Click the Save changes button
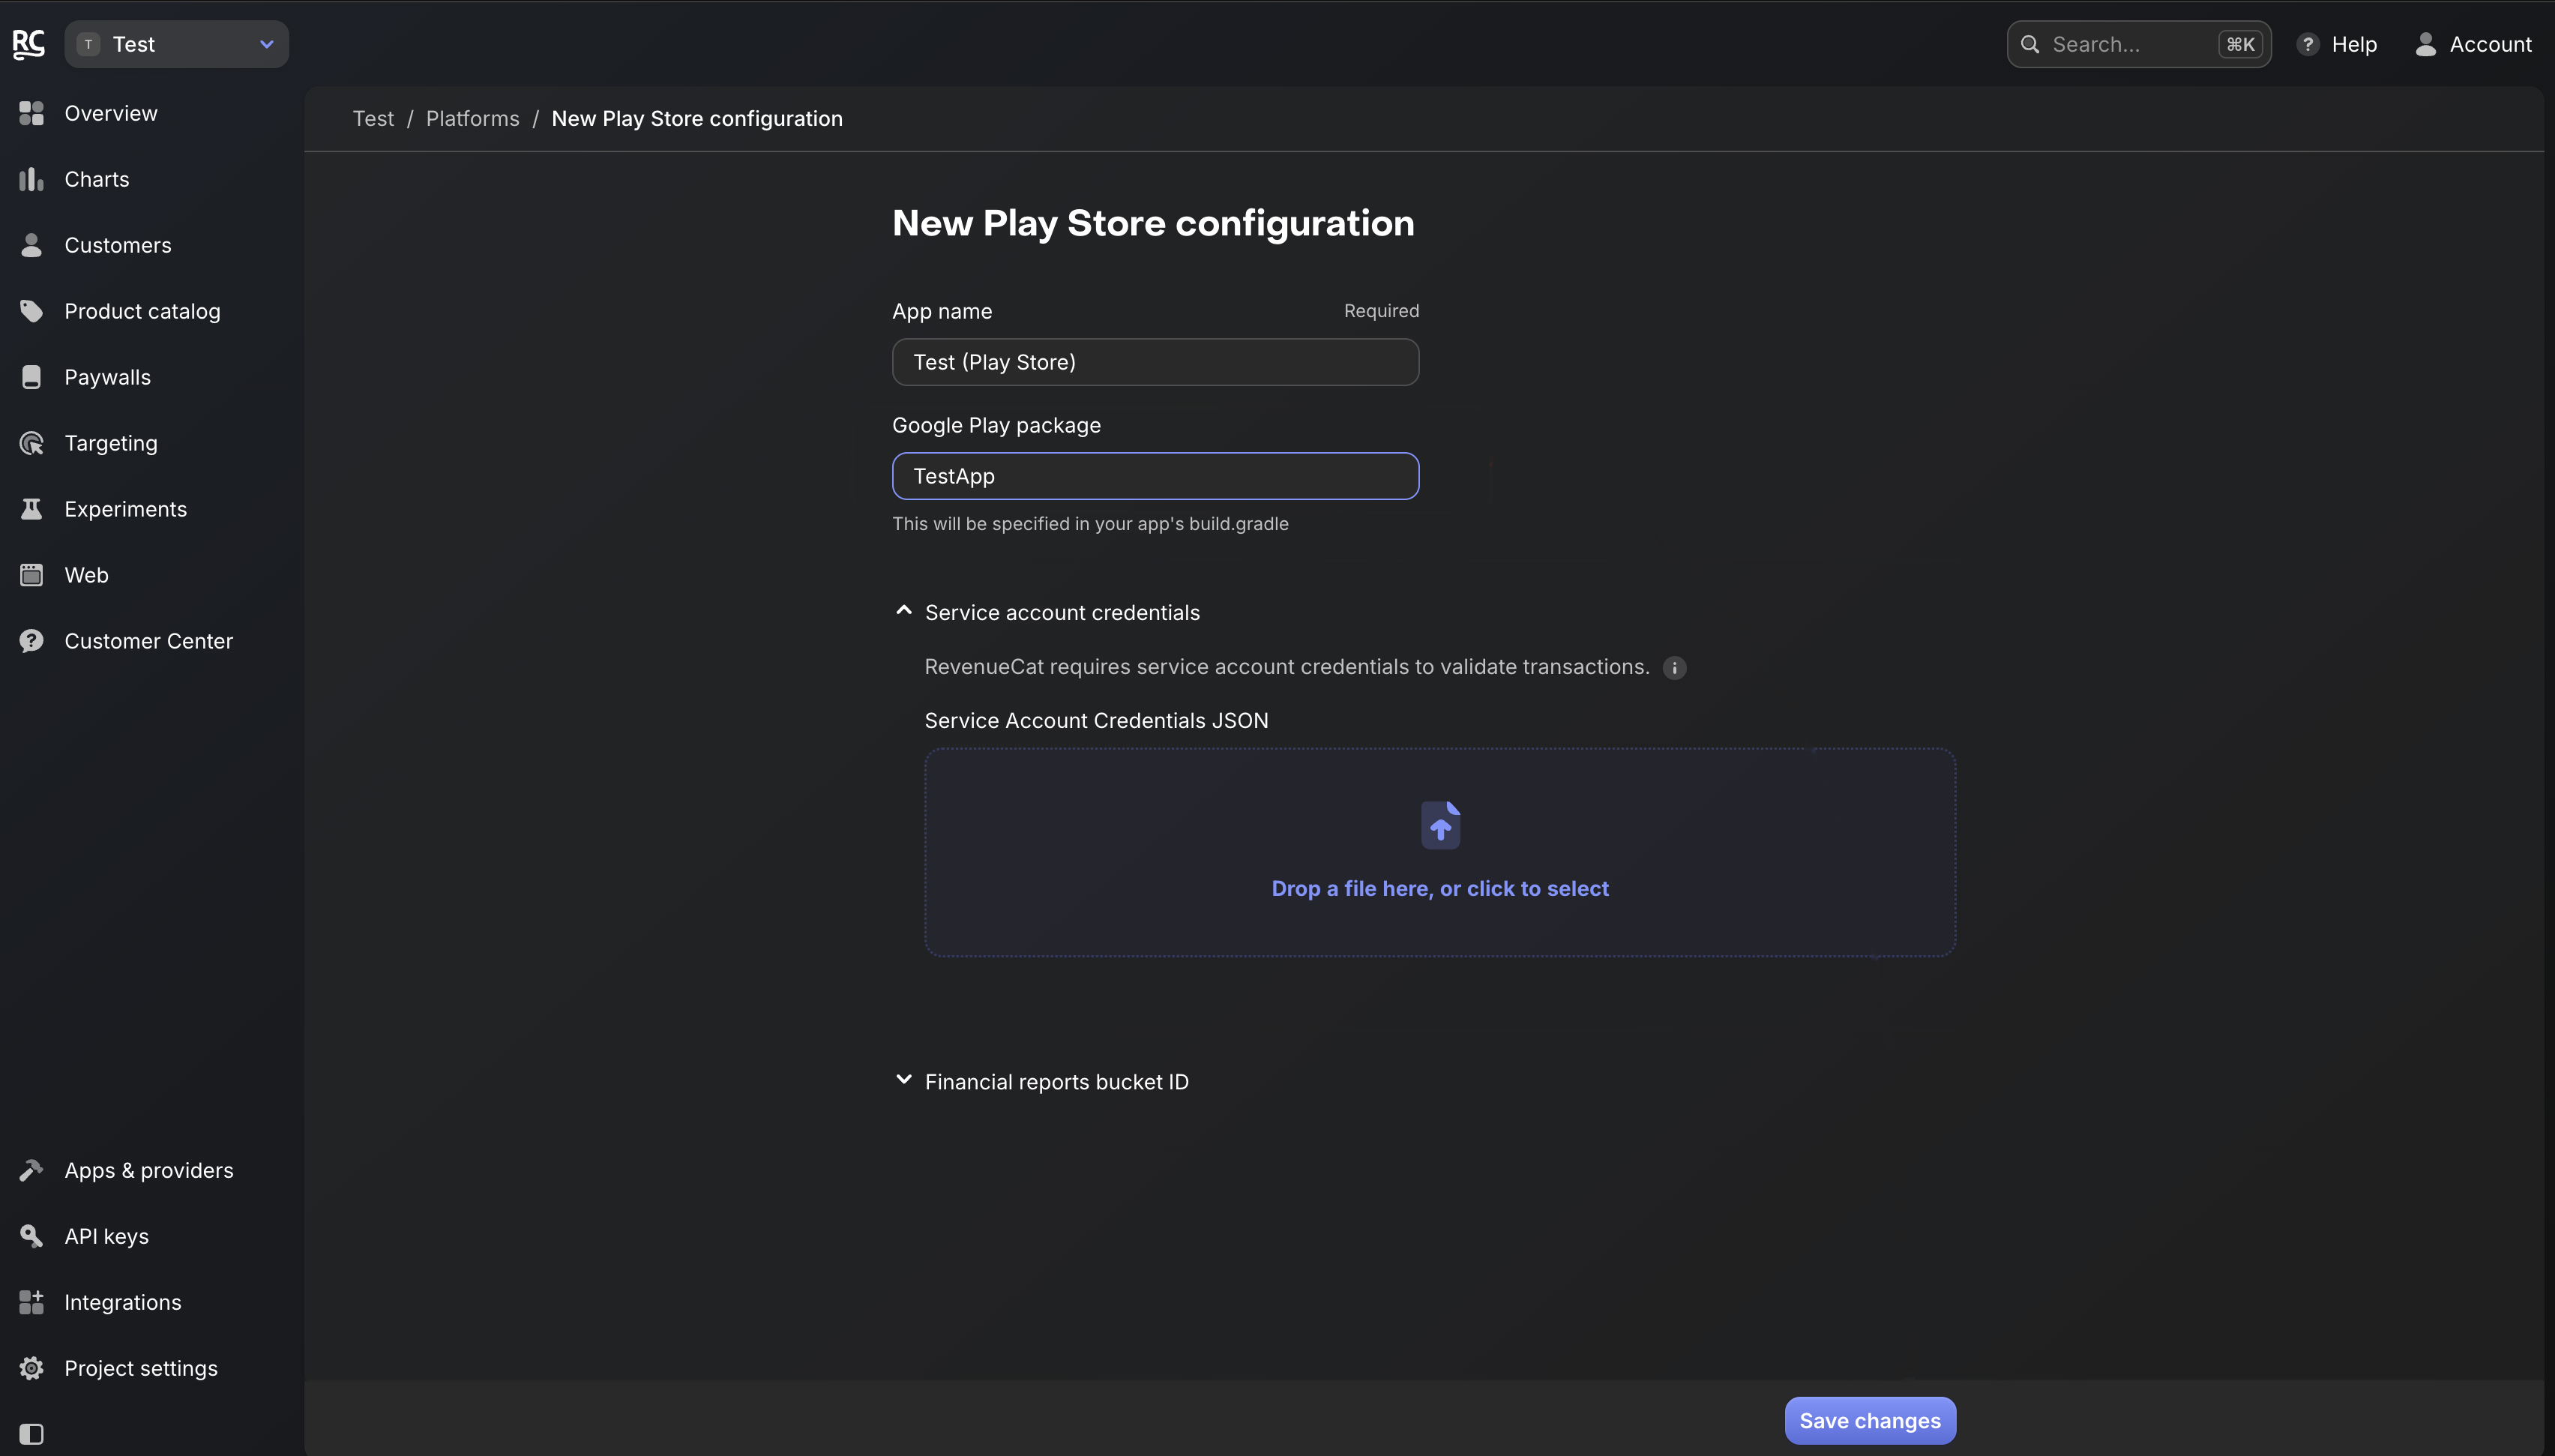Viewport: 2555px width, 1456px height. 1869,1420
